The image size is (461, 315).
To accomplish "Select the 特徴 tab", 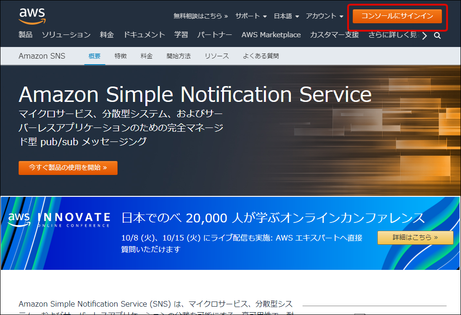I will pos(120,56).
